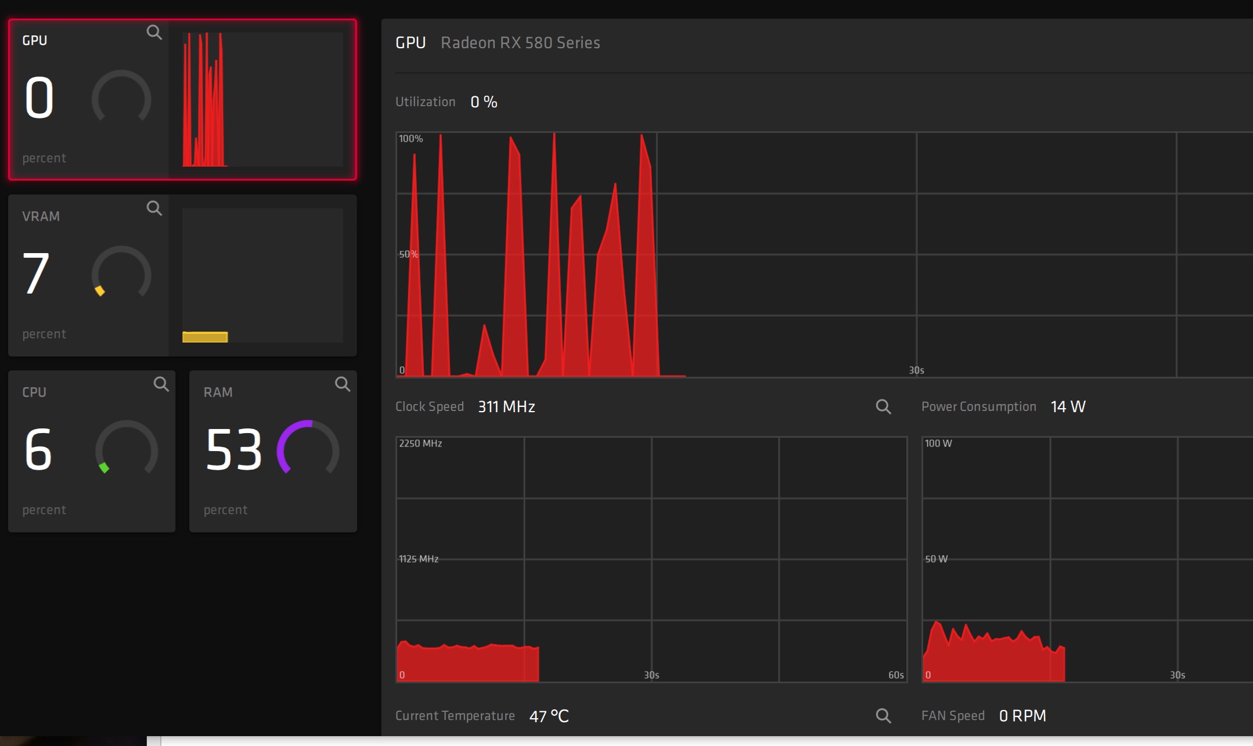Click the GPU mini usage graph thumbnail
This screenshot has width=1253, height=746.
[262, 99]
